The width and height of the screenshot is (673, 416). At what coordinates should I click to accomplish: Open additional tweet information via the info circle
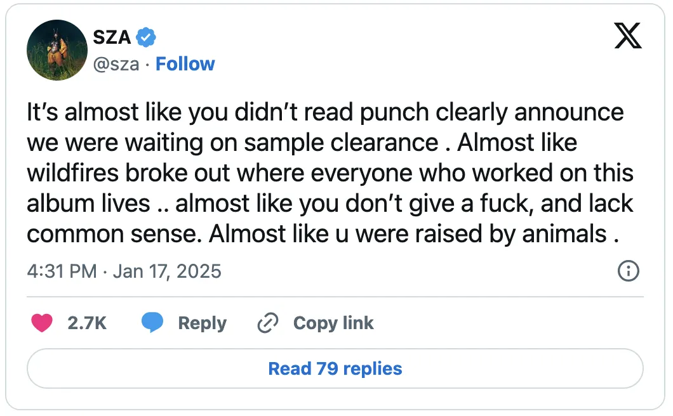[629, 271]
